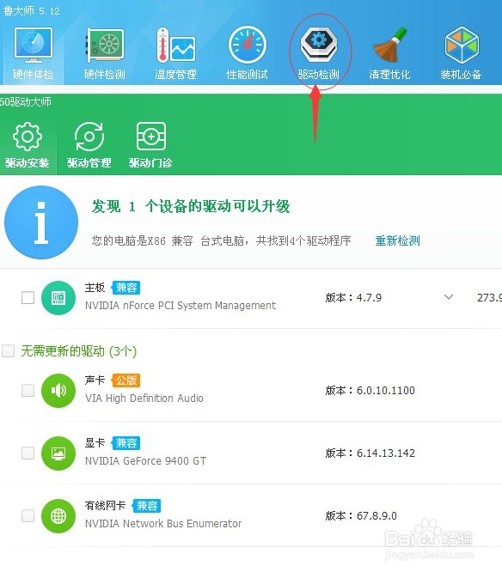Image resolution: width=502 pixels, height=572 pixels.
Task: Click the 主板 motherboard device icon
Action: click(58, 298)
